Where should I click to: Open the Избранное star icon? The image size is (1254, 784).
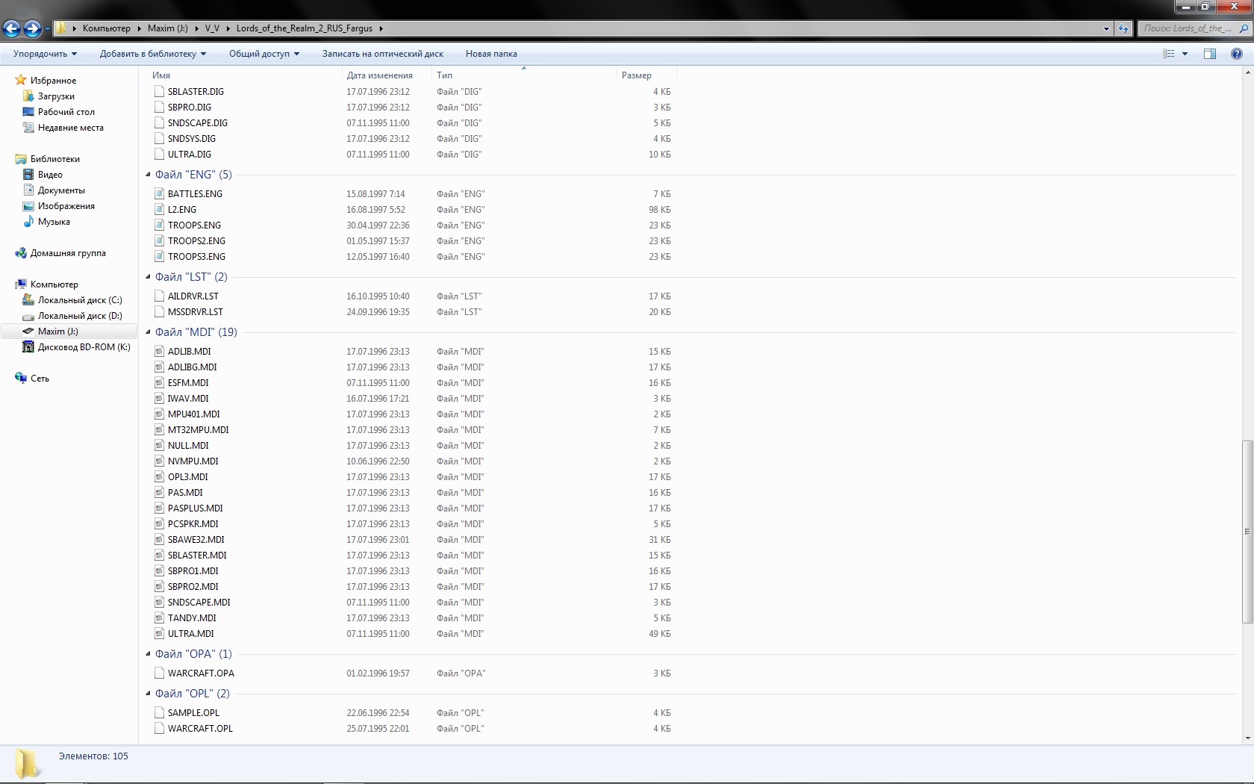pyautogui.click(x=21, y=80)
